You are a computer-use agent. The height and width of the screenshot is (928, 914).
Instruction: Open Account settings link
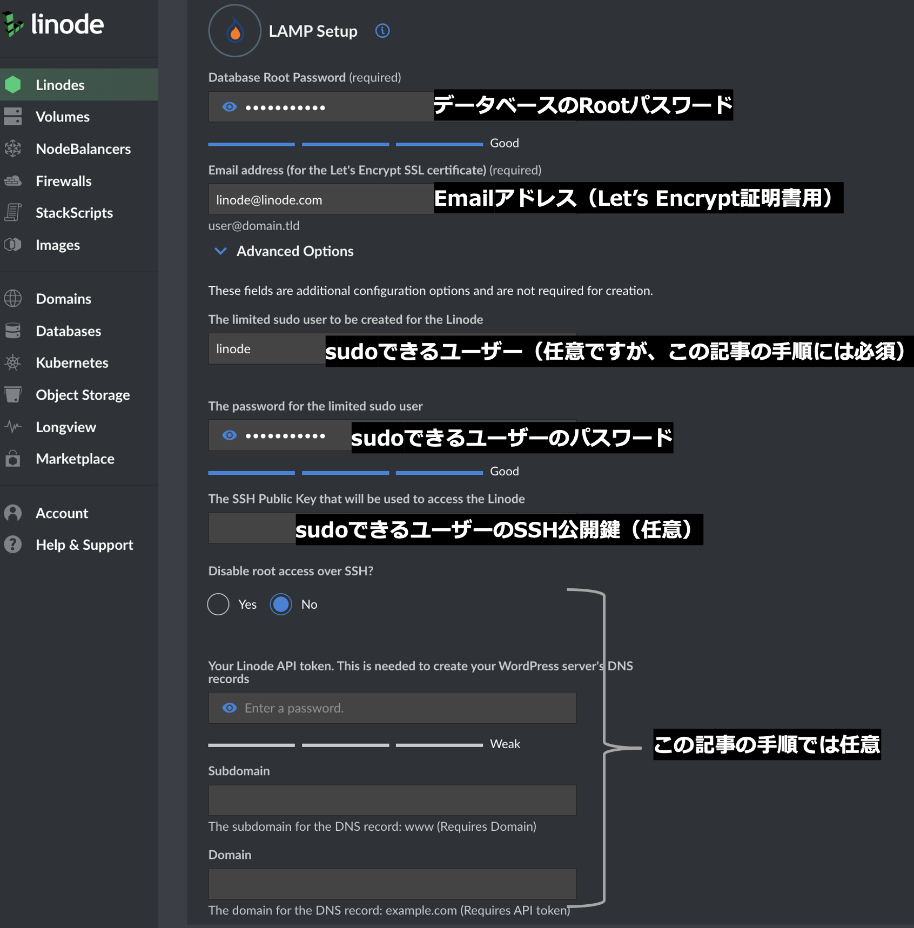tap(79, 513)
